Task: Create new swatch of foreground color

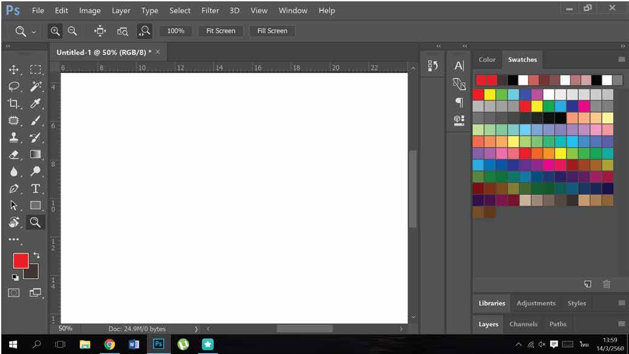Action: pyautogui.click(x=588, y=284)
